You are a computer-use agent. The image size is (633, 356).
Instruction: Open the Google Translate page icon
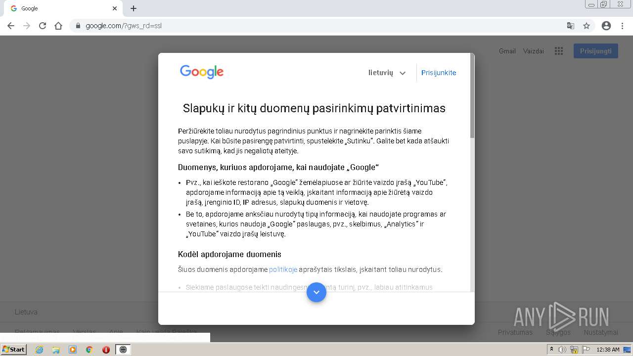click(570, 26)
